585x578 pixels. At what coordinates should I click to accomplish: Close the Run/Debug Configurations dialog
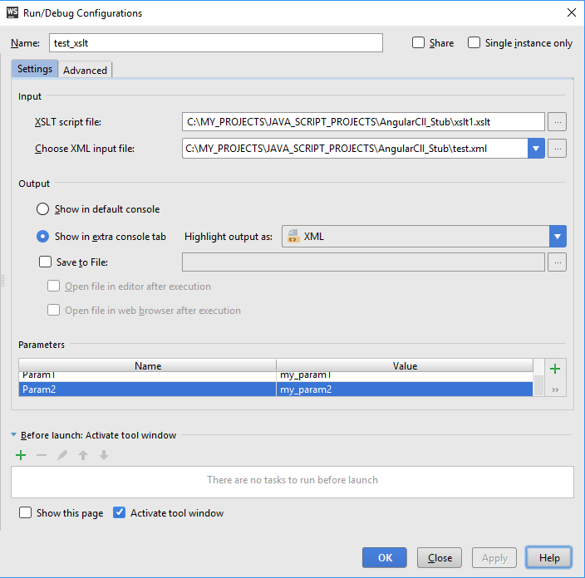(572, 12)
